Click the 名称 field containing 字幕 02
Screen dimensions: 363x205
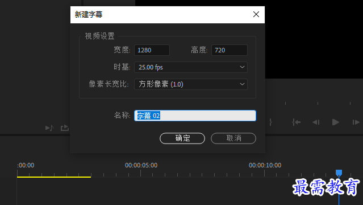coord(195,116)
